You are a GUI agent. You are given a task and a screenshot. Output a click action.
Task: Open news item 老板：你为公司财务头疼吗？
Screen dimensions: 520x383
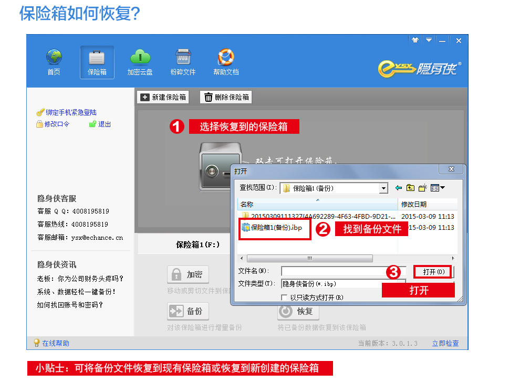(80, 279)
